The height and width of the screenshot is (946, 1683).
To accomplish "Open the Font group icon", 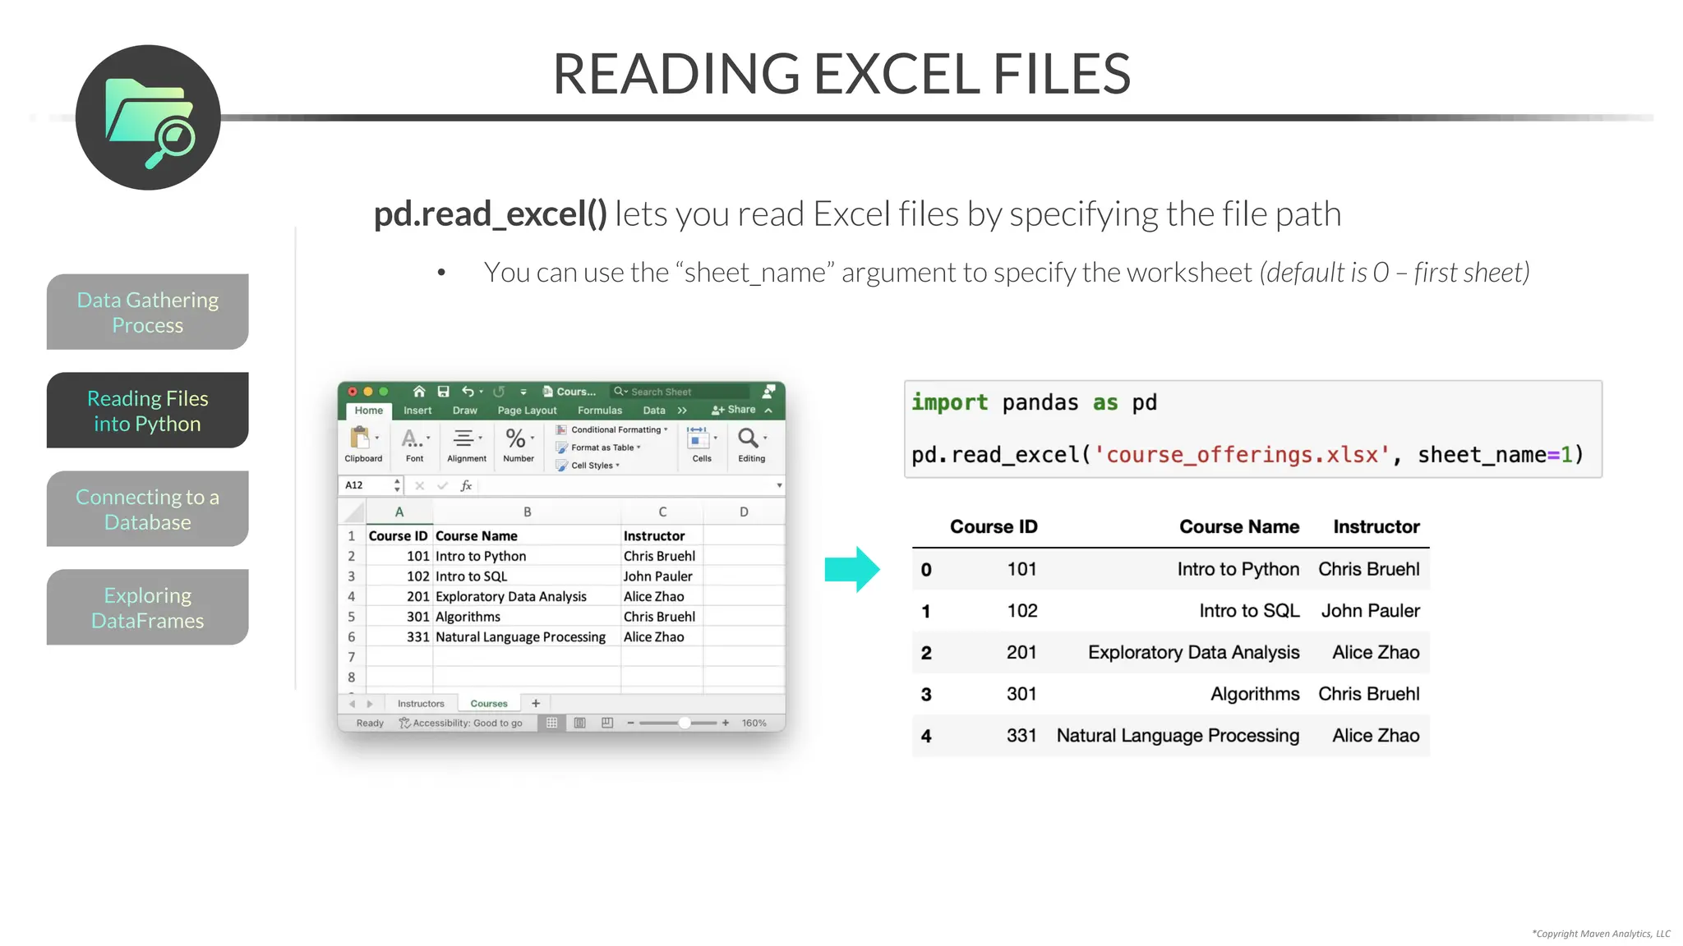I will click(x=413, y=439).
